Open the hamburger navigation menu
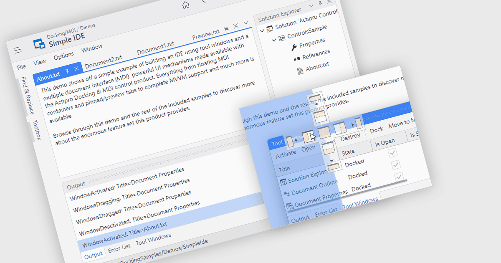Image resolution: width=501 pixels, height=263 pixels. tap(18, 50)
